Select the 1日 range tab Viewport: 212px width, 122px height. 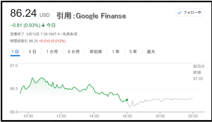15,52
